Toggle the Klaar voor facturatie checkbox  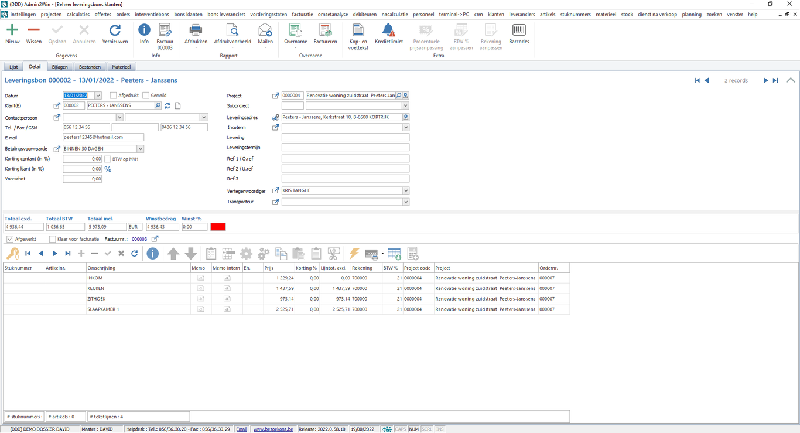(x=52, y=239)
